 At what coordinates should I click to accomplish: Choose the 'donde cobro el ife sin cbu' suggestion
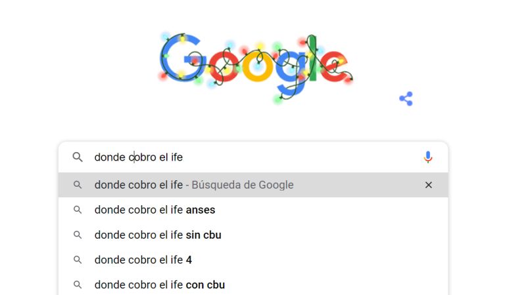[158, 235]
